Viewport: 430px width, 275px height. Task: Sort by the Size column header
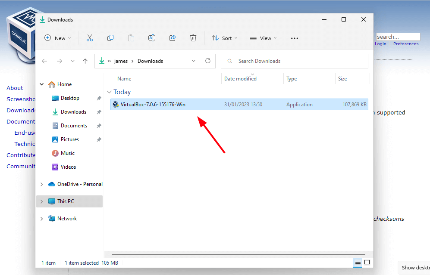click(x=342, y=79)
